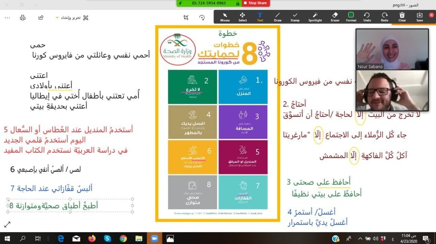
Task: Open the Stamp tool
Action: [295, 16]
